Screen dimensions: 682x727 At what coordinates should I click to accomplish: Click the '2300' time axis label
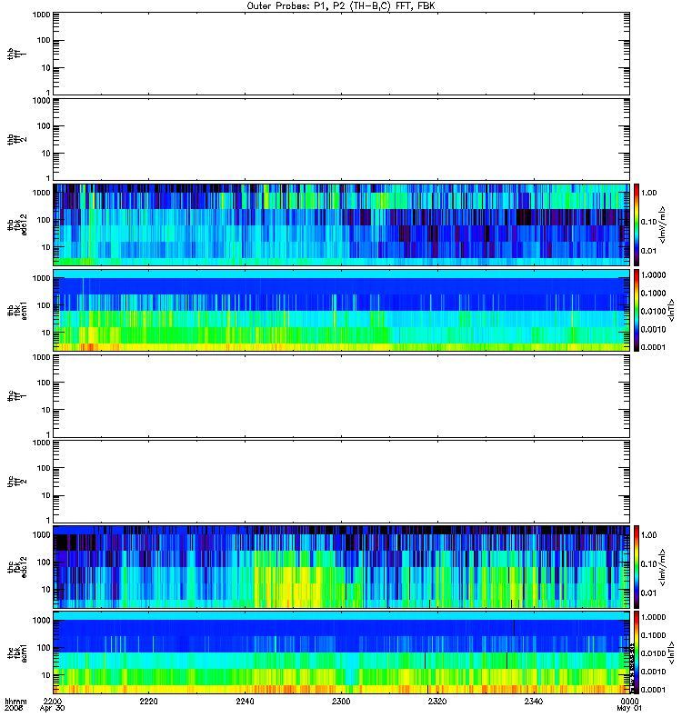341,701
